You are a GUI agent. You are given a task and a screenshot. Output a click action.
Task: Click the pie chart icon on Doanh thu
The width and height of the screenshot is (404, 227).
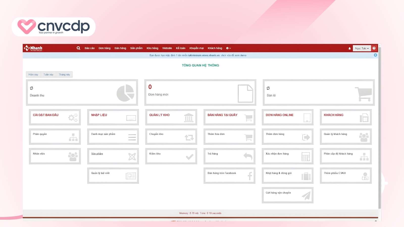125,93
